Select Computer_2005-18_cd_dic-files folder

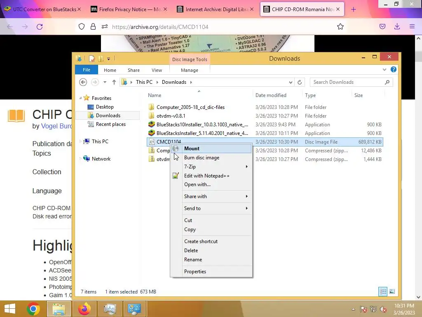pyautogui.click(x=190, y=107)
